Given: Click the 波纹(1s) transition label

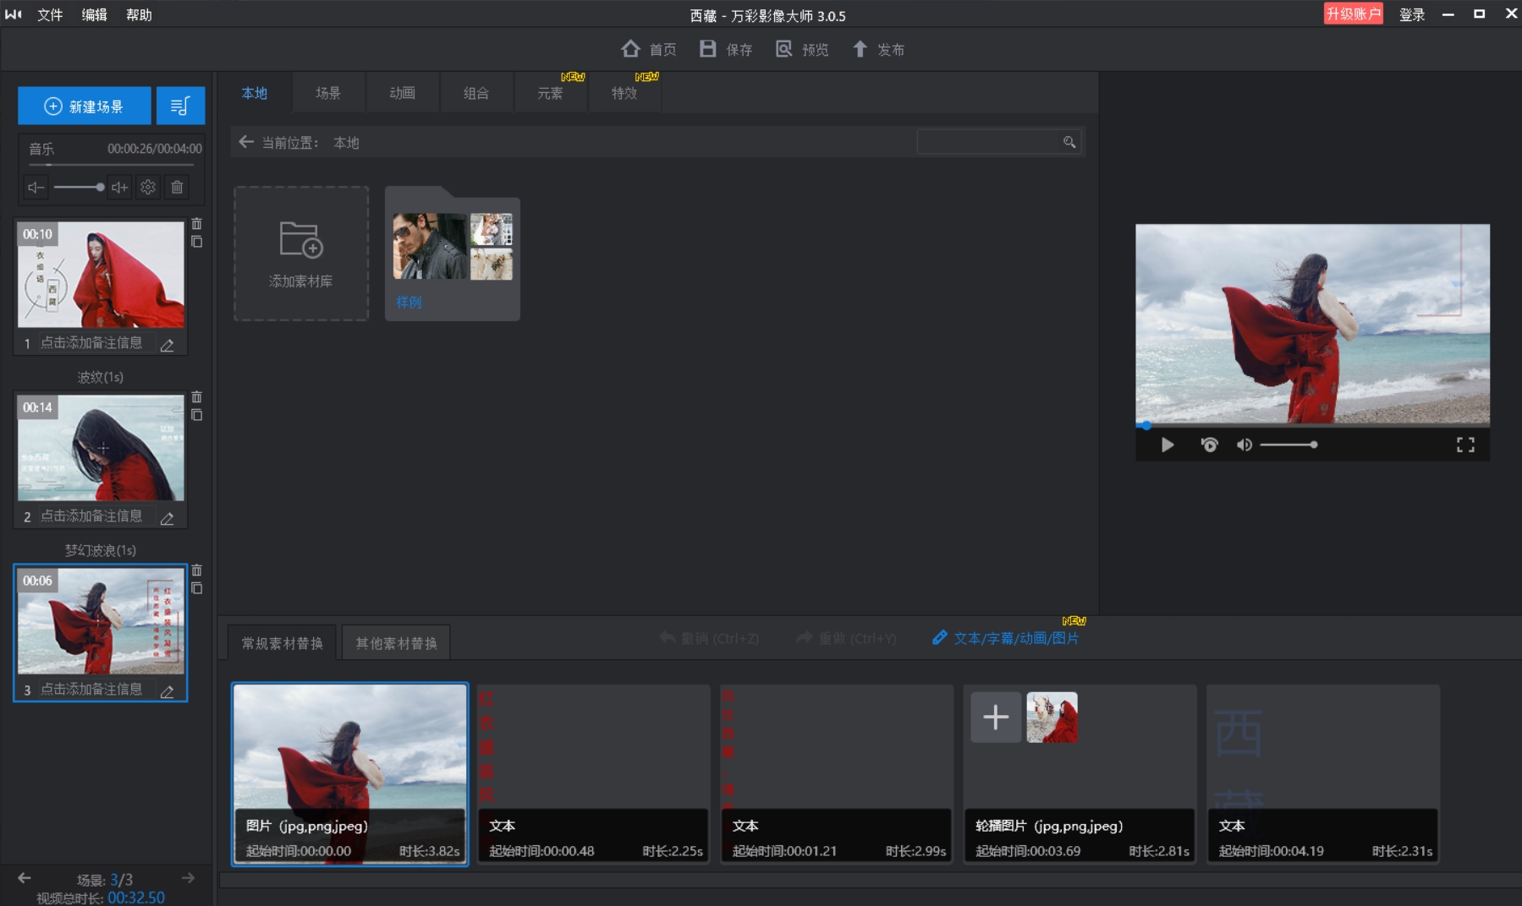Looking at the screenshot, I should tap(101, 377).
